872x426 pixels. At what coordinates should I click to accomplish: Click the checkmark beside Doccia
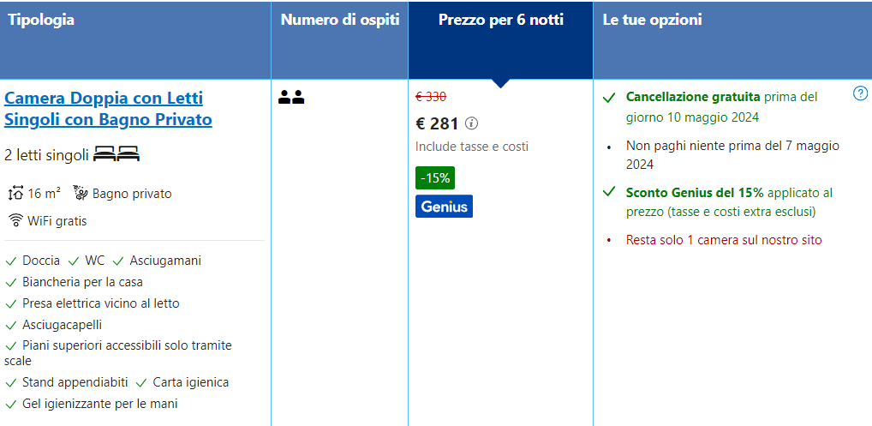[x=11, y=261]
